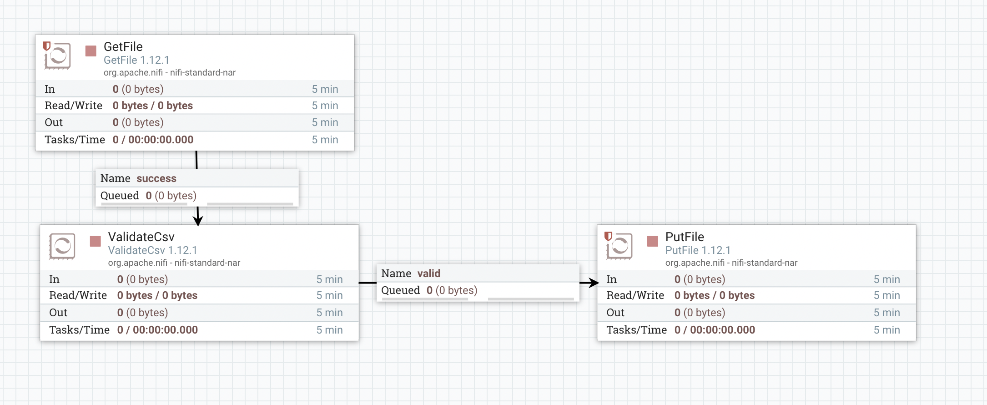Click the ValidateCsv processor icon
The width and height of the screenshot is (987, 405).
click(x=62, y=246)
